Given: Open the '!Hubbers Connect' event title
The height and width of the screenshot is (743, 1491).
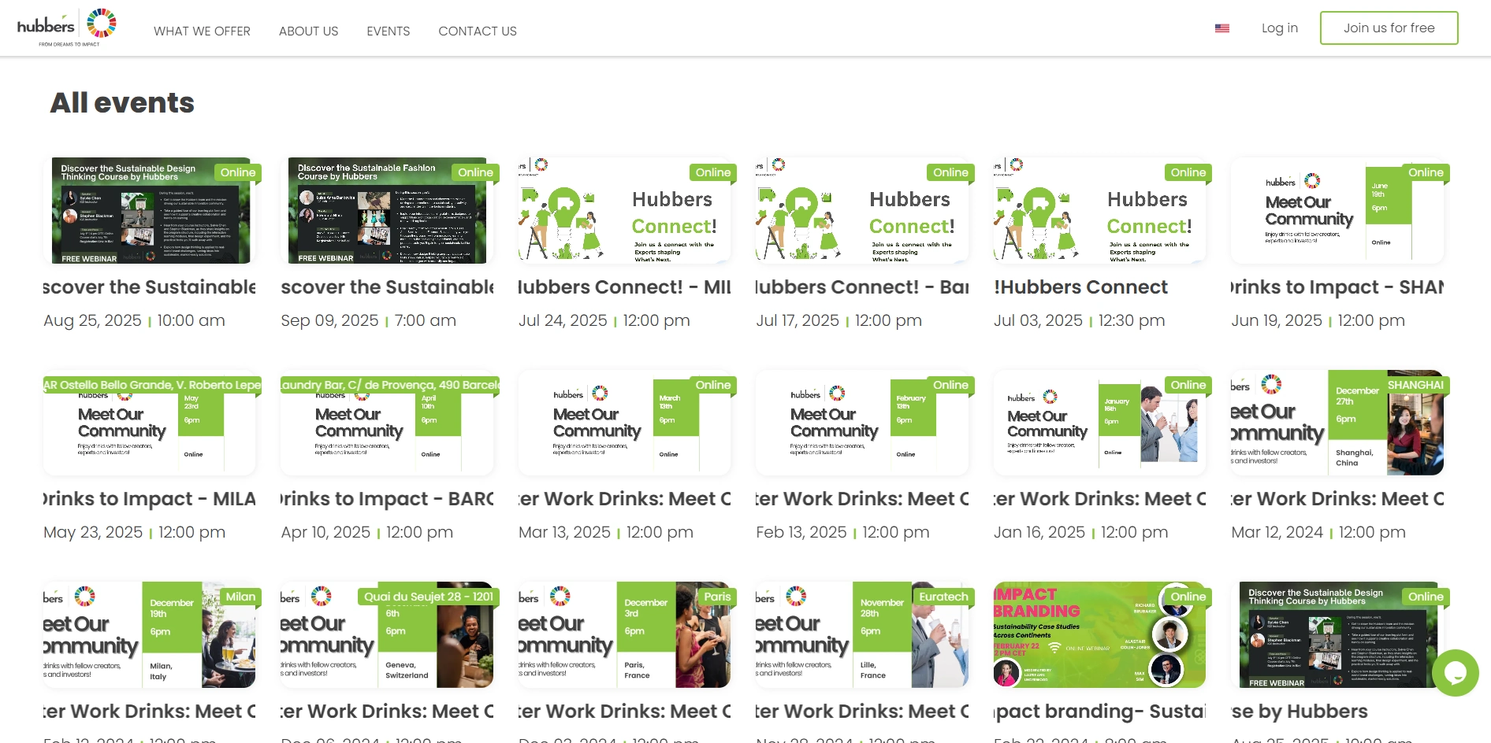Looking at the screenshot, I should tap(1081, 287).
